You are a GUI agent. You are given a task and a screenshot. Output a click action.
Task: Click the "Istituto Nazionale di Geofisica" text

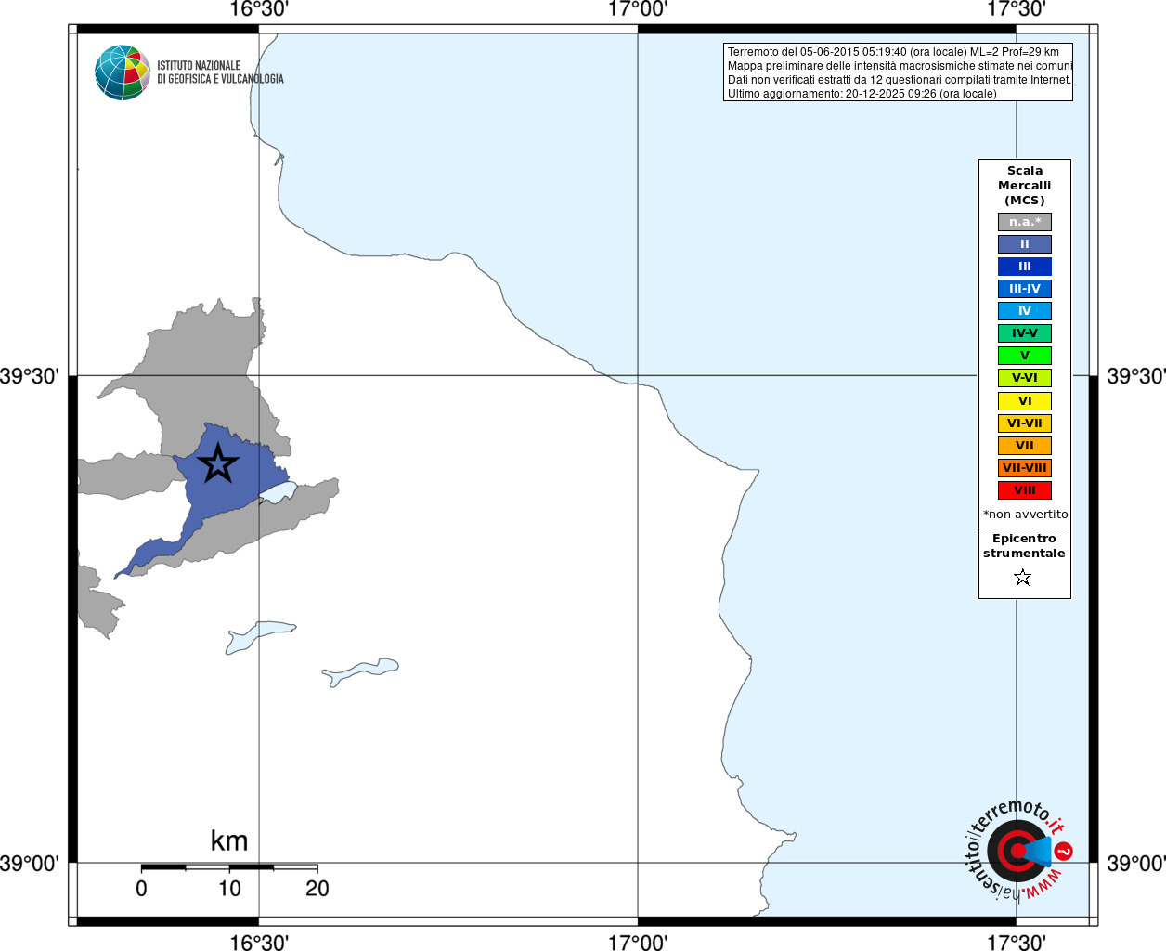[220, 72]
